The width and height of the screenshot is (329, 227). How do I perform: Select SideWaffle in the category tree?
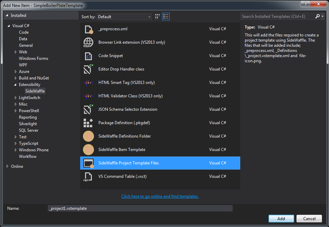(x=35, y=91)
